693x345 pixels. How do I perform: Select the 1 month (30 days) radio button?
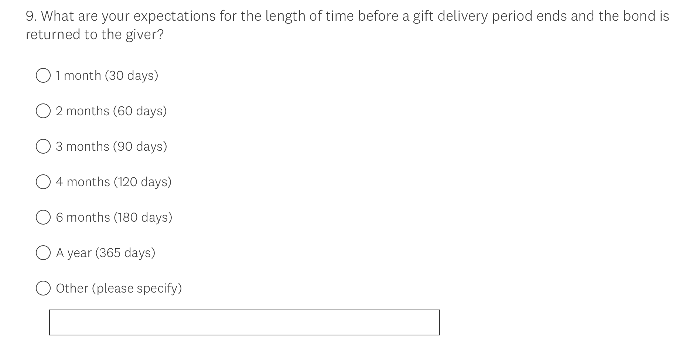pos(43,75)
